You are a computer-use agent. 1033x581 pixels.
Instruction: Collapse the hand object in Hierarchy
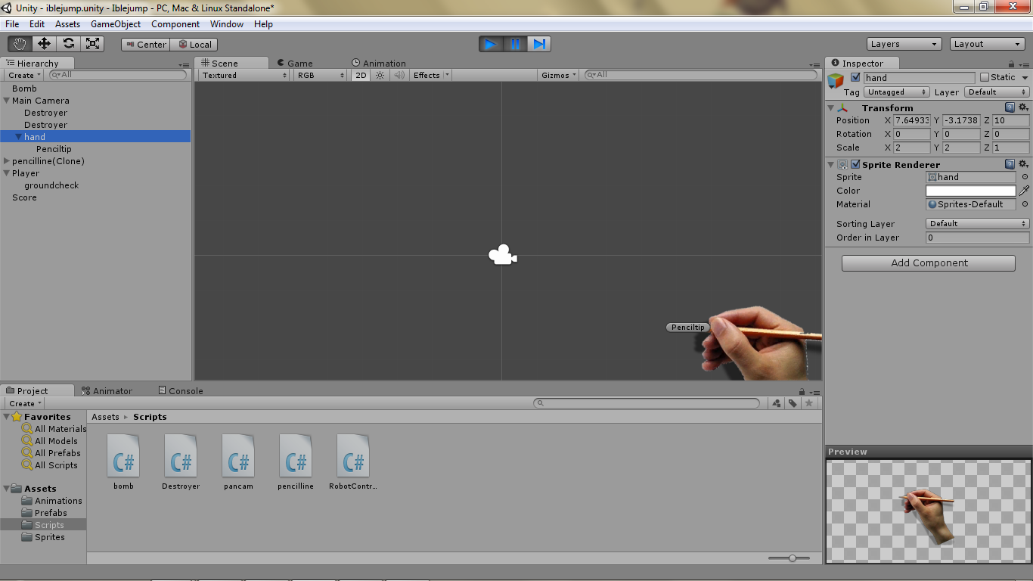point(18,137)
